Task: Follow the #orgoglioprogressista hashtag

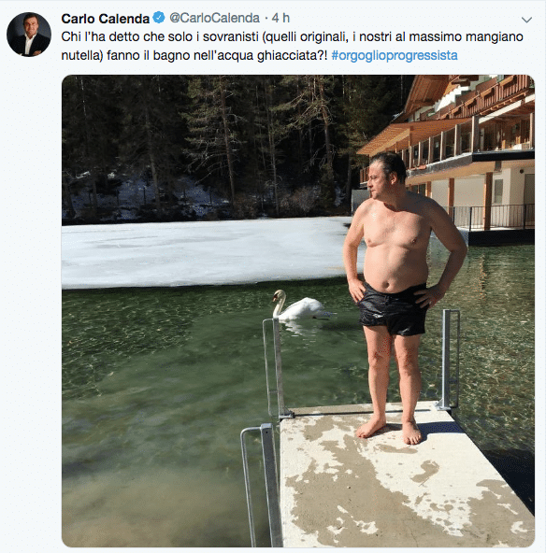Action: (x=395, y=55)
